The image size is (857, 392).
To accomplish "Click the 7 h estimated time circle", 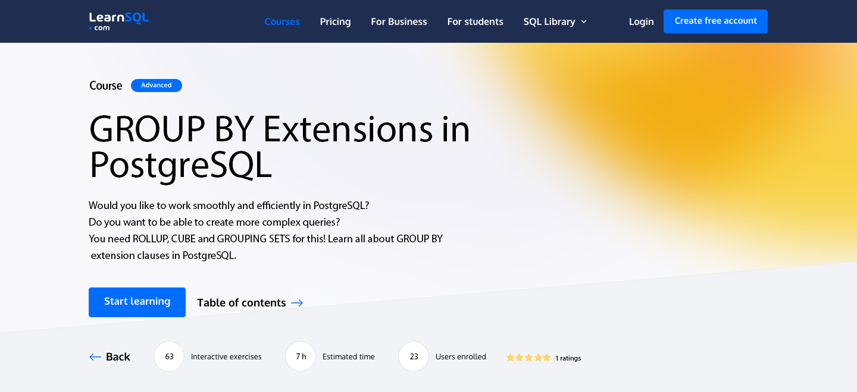I will pyautogui.click(x=301, y=356).
